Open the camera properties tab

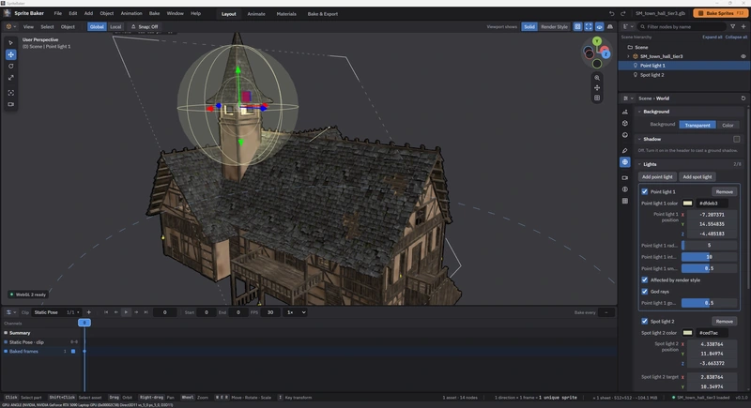[x=625, y=178]
